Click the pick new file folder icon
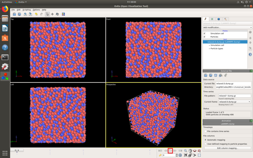253x158 pixels. 206,75
